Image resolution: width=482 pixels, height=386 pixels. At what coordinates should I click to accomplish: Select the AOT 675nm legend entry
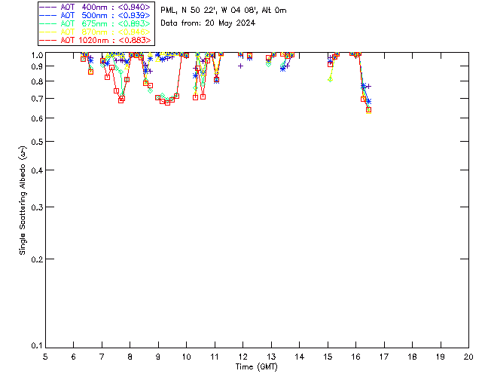tap(95, 23)
